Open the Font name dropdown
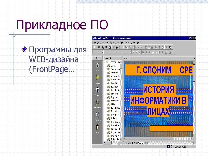Viewport: 208px width, 156px height. pos(122,52)
